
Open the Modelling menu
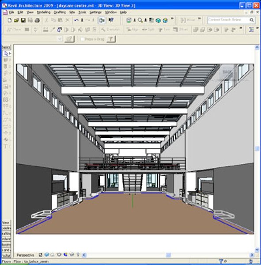coord(44,12)
